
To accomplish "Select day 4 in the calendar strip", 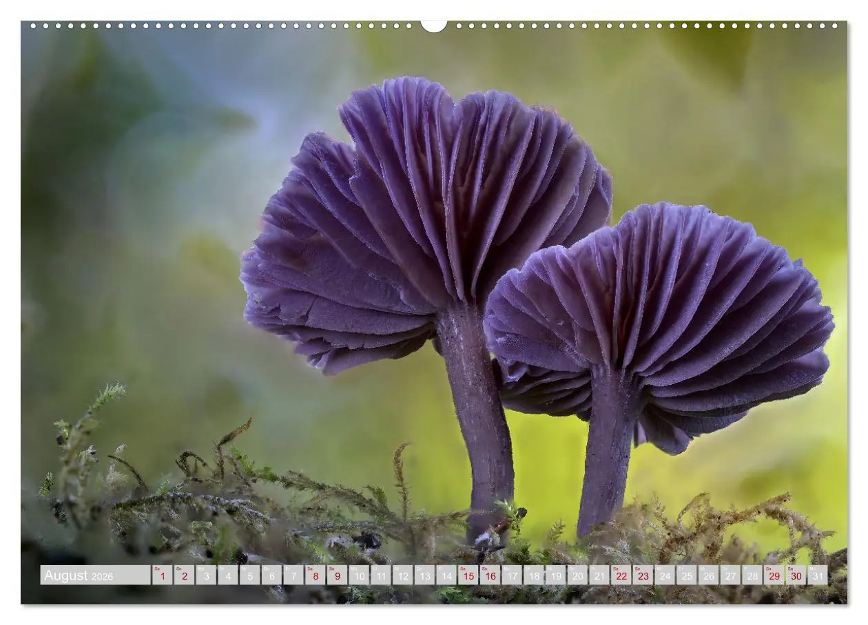I will pyautogui.click(x=228, y=575).
